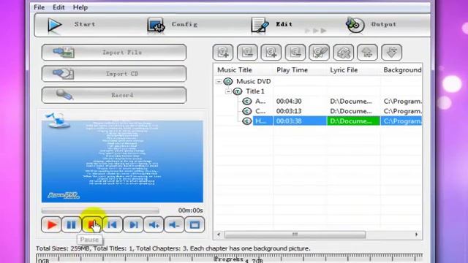Click the list's left scroll arrow
The width and height of the screenshot is (468, 263).
[219, 235]
